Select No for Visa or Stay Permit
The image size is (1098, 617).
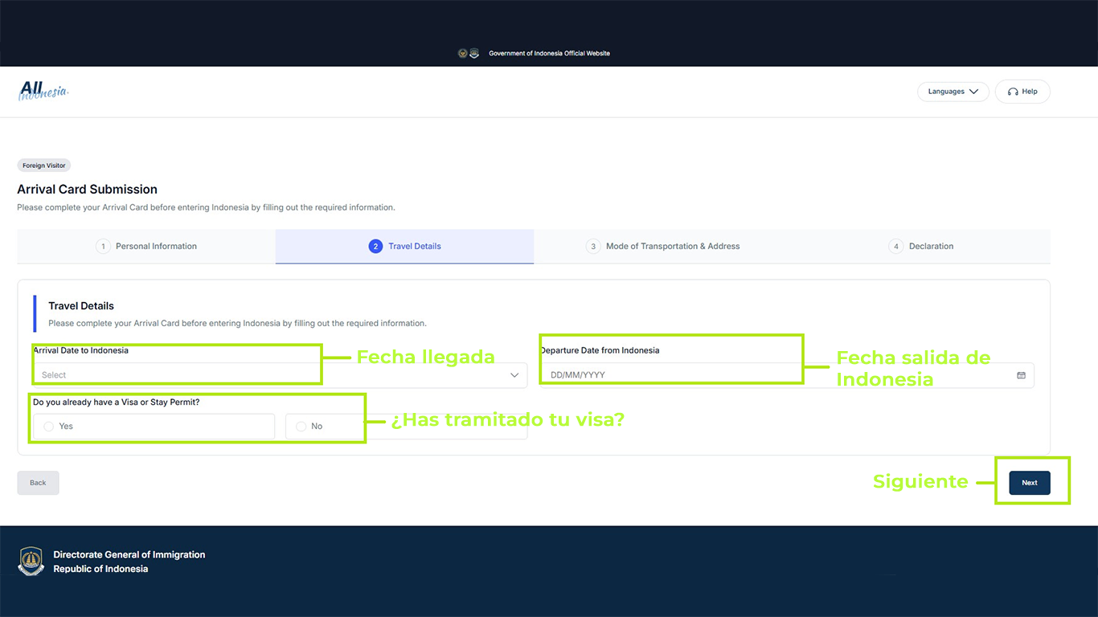tap(406, 427)
